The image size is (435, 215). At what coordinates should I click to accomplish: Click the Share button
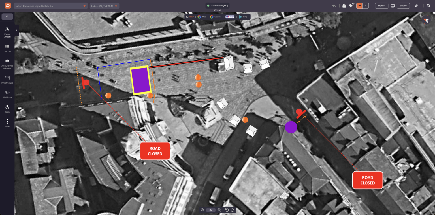(403, 6)
